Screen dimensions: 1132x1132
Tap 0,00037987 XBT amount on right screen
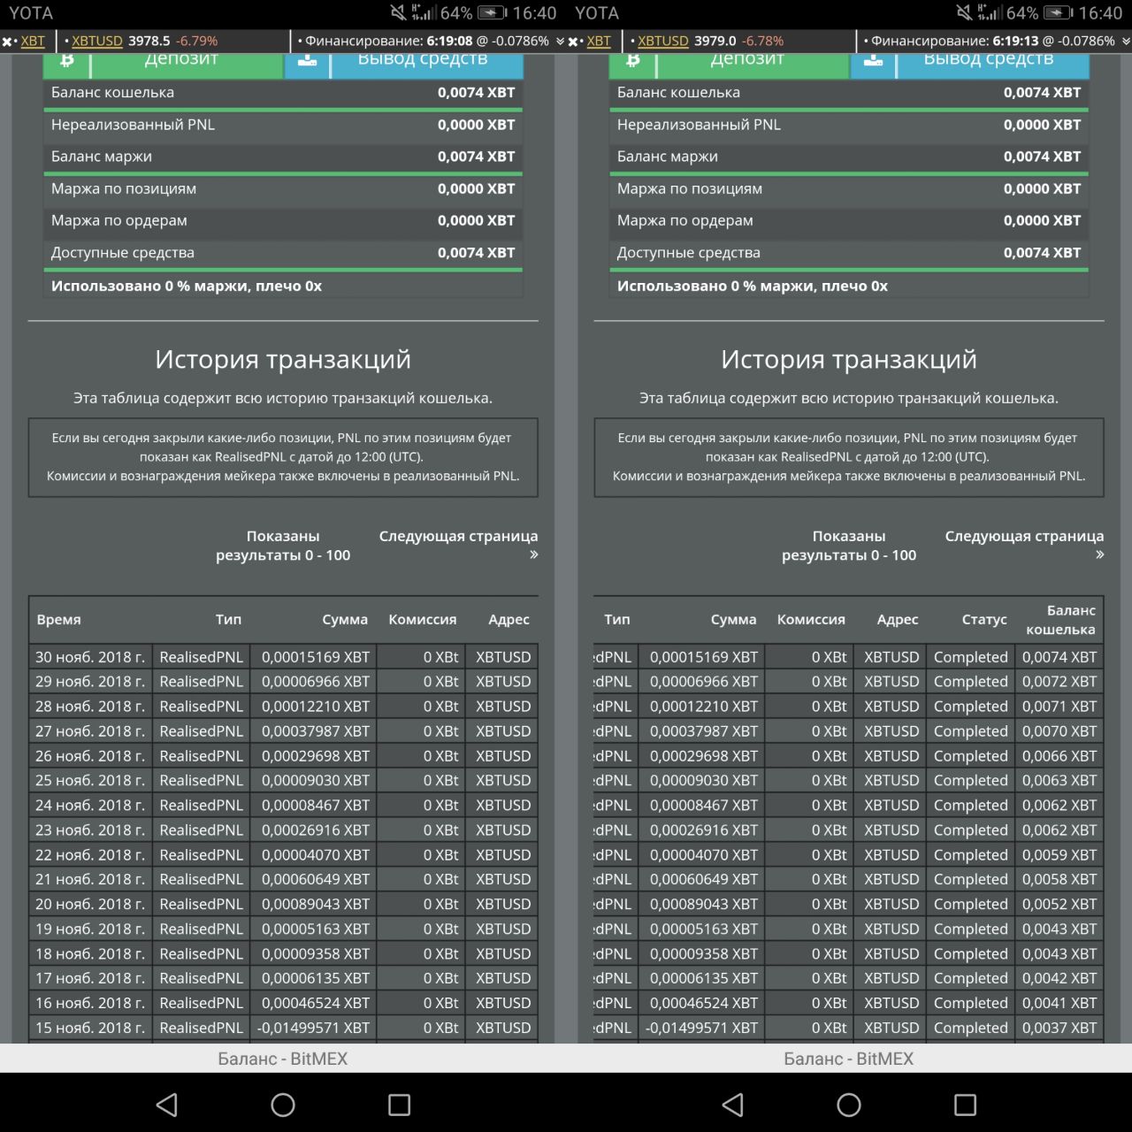701,731
